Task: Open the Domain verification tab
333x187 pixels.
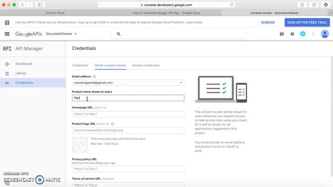Action: 146,65
